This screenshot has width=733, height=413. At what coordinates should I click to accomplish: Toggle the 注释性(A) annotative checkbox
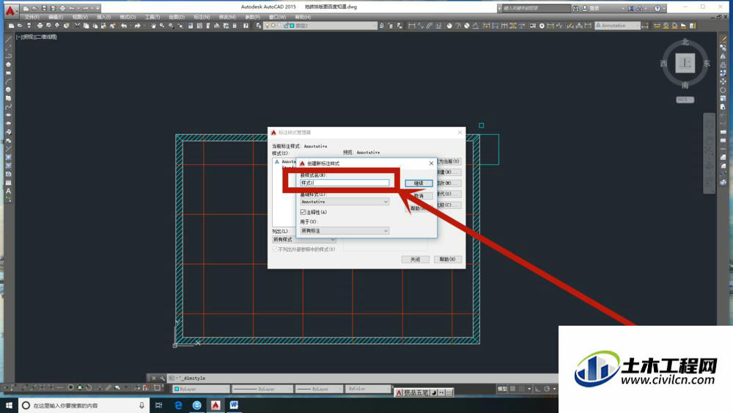[303, 212]
